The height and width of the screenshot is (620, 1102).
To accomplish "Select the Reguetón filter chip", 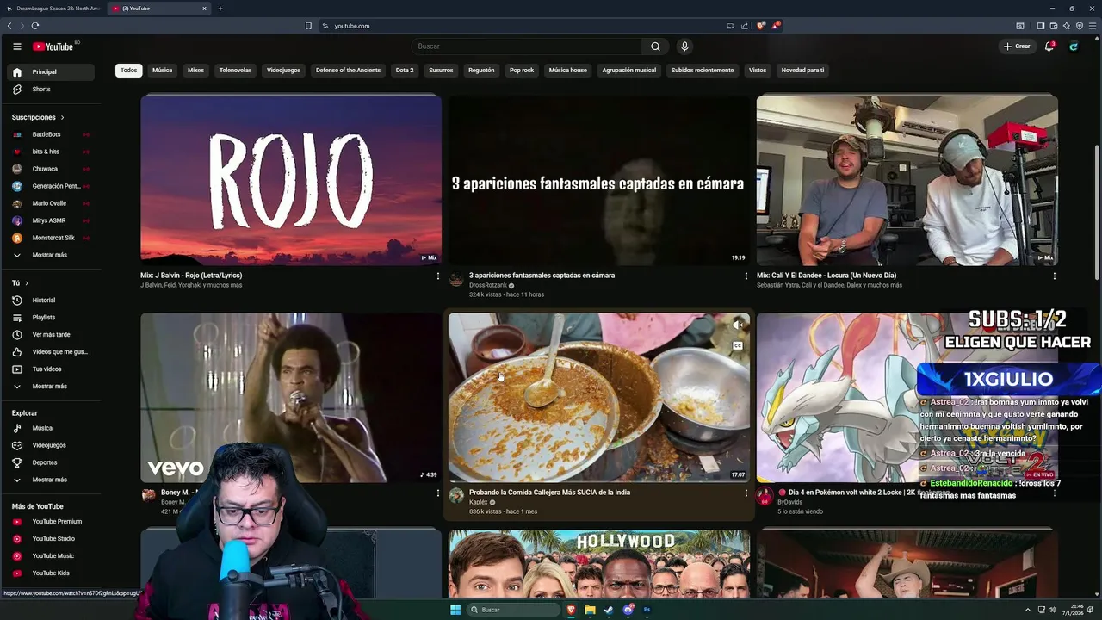I will pos(481,71).
